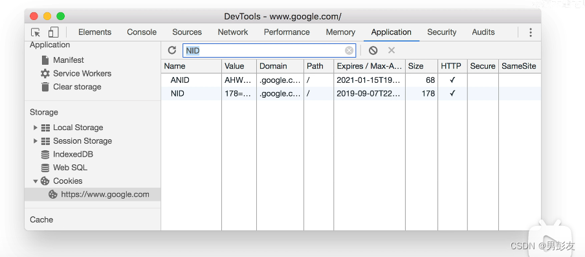The image size is (585, 257).
Task: Toggle the device toolbar icon
Action: [54, 32]
